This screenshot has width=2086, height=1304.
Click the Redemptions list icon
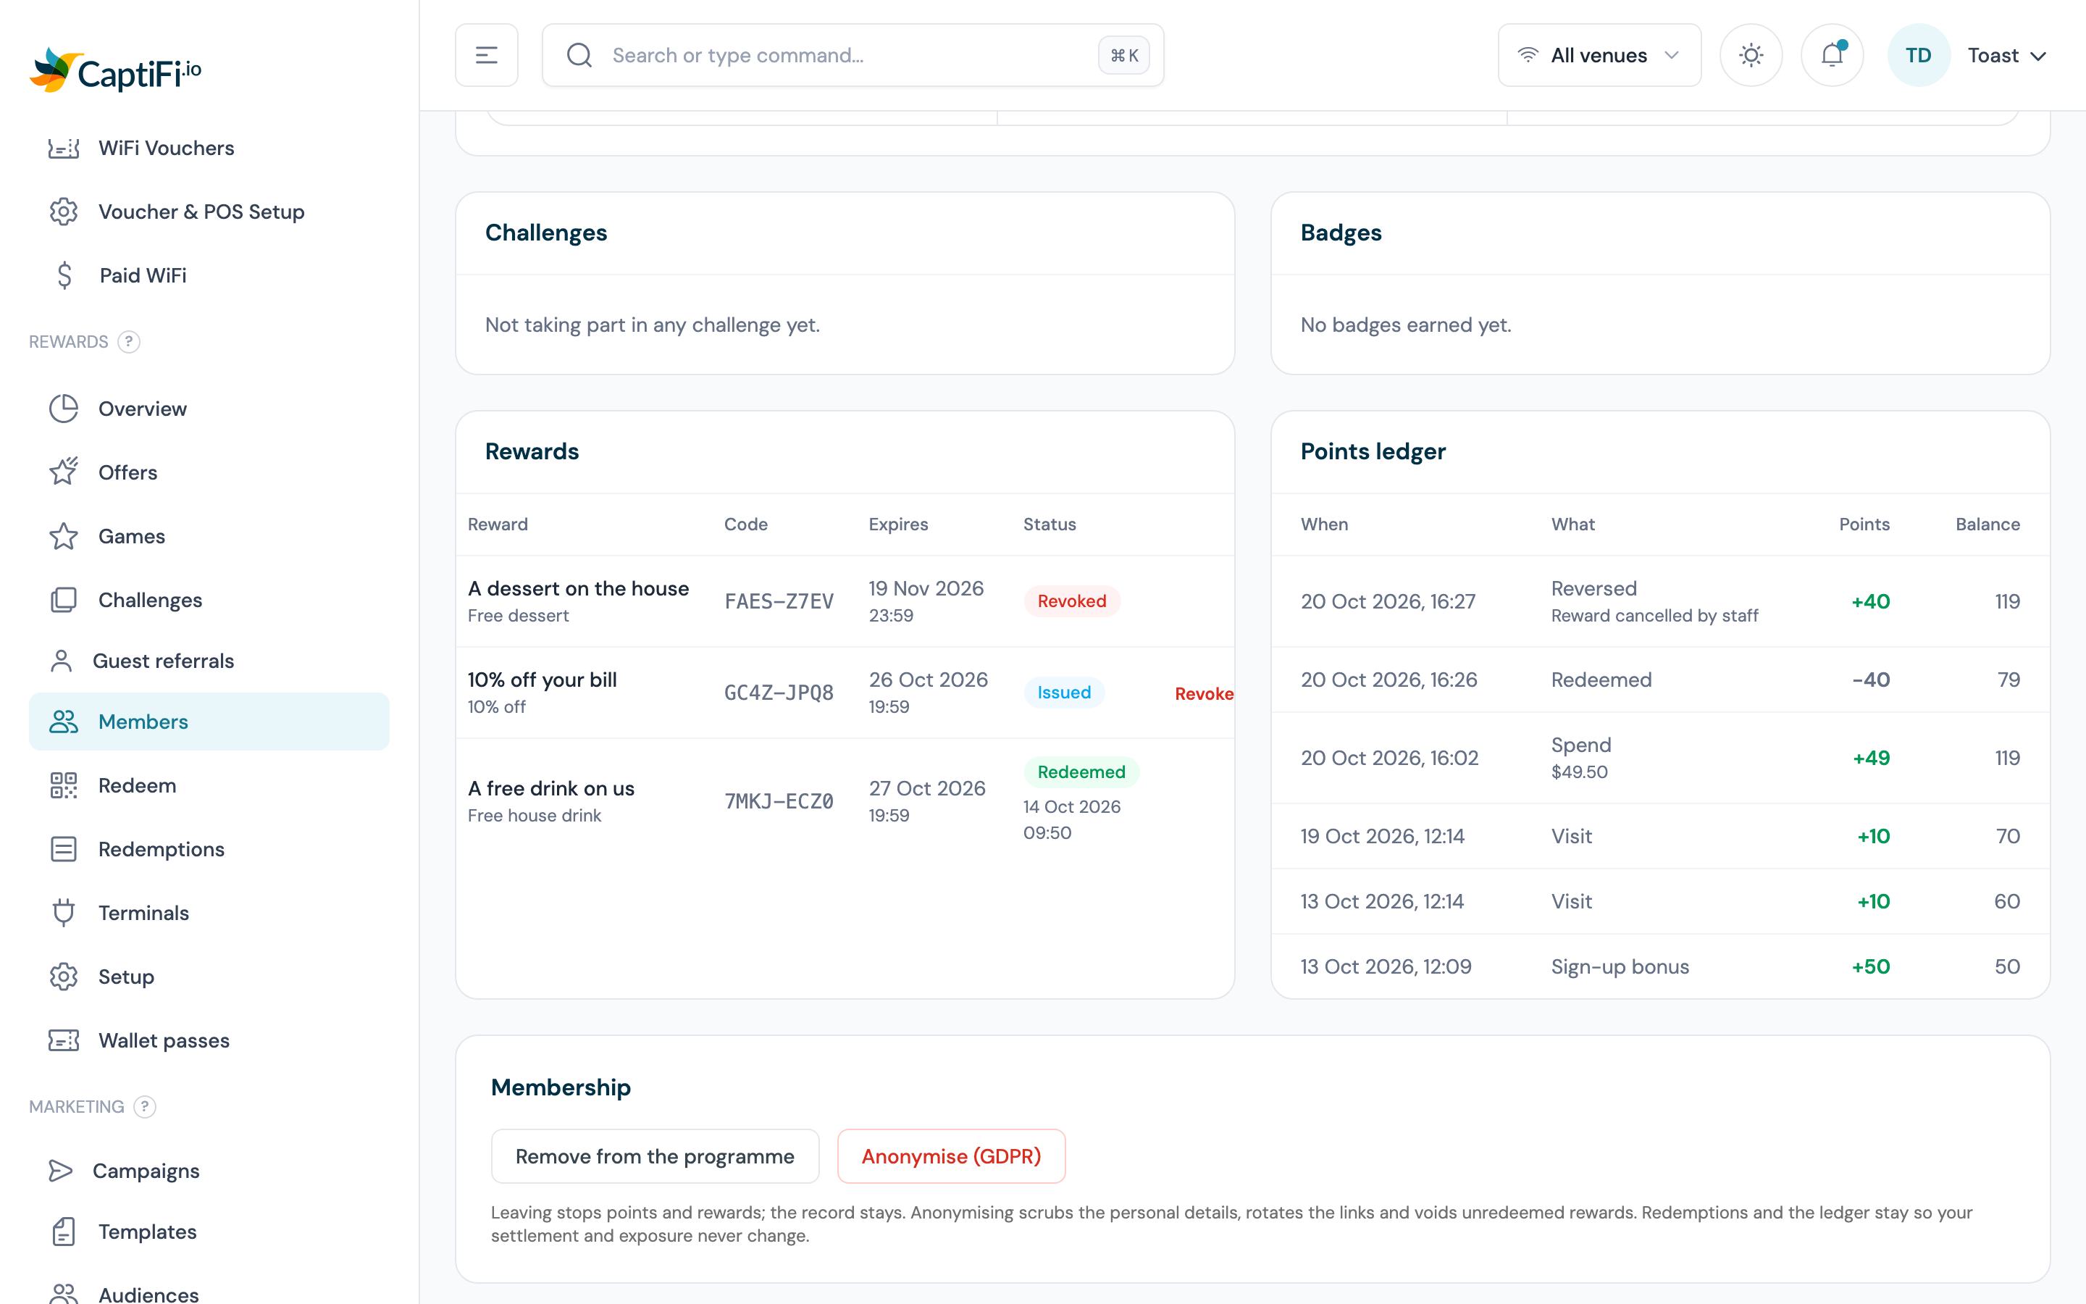pos(64,850)
